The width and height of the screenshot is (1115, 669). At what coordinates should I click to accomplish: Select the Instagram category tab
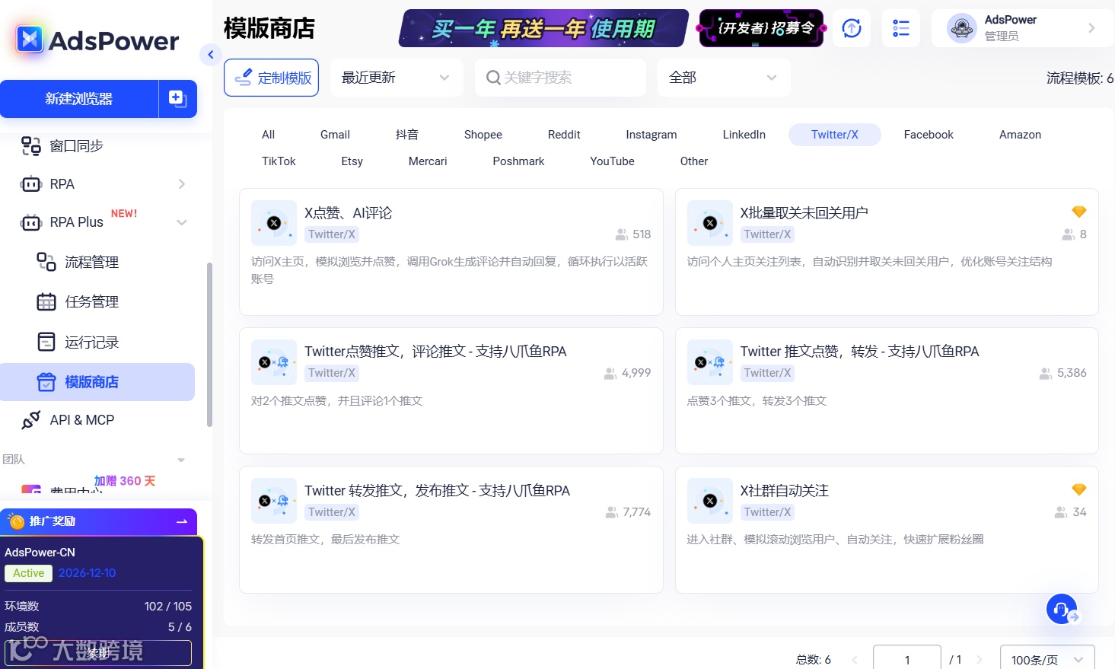pyautogui.click(x=651, y=135)
